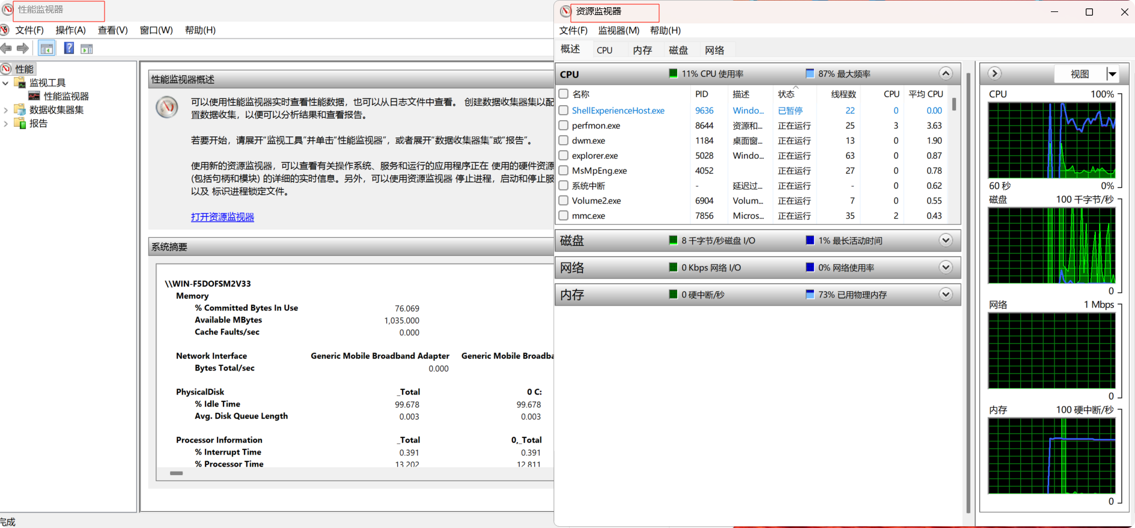
Task: Expand the 数据收集器集 tree node
Action: pyautogui.click(x=5, y=110)
